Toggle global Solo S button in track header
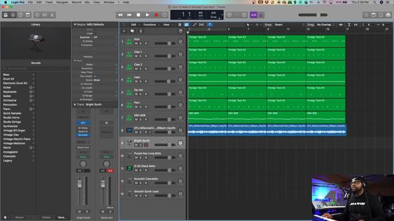The width and height of the screenshot is (394, 221). [x=141, y=31]
